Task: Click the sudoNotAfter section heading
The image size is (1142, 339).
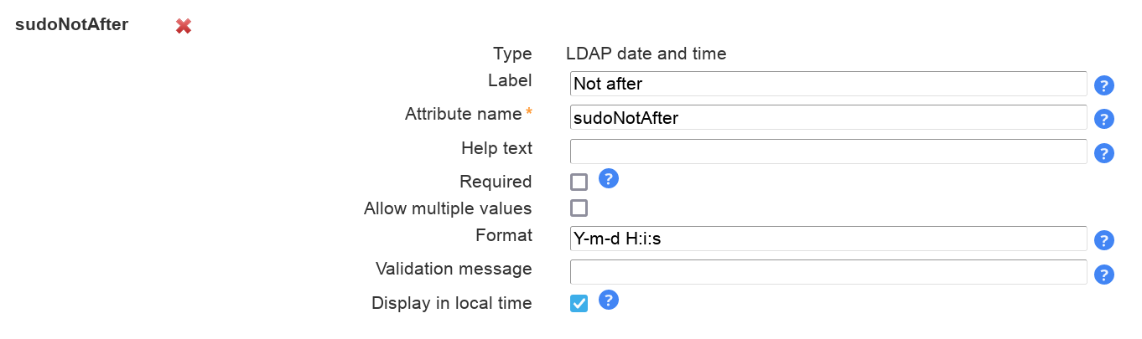Action: point(72,24)
